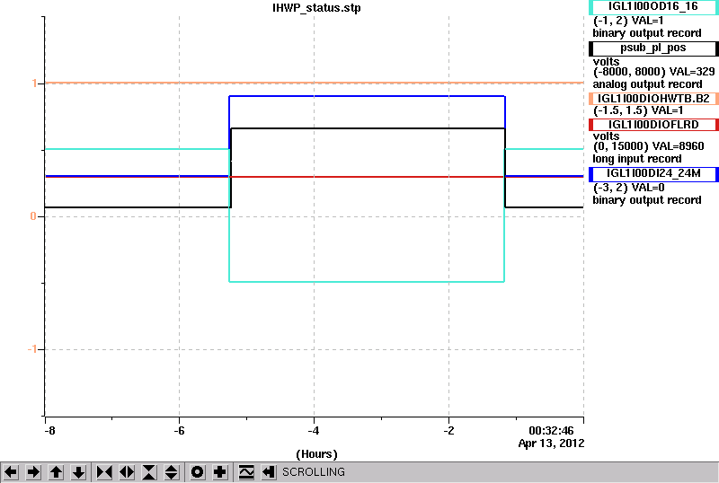Select the IGL1I00DIOFLRD curve legend
Viewport: 719px width, 483px height.
653,125
